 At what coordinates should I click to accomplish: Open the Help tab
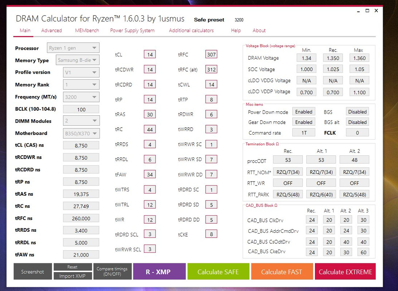[236, 31]
